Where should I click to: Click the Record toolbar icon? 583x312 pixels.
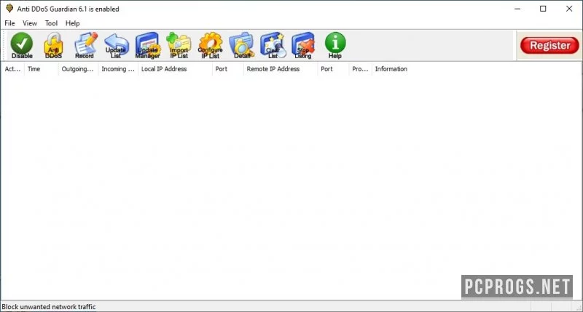coord(85,45)
